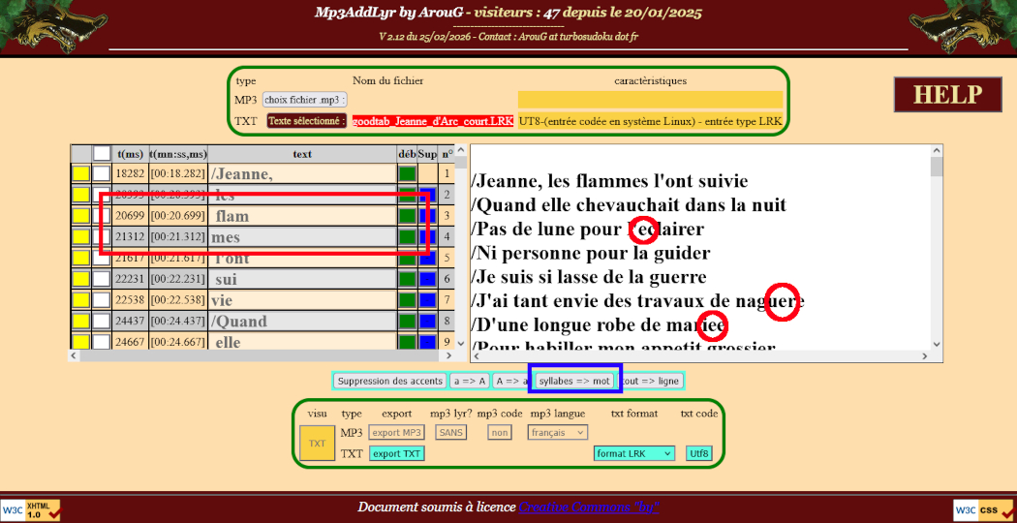Check the white box for the /Quand row

coord(102,321)
